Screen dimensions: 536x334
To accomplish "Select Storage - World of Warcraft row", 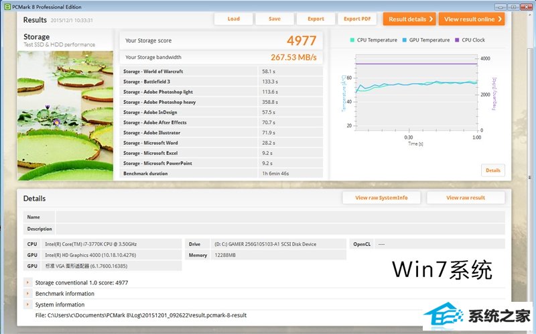I will click(x=221, y=71).
